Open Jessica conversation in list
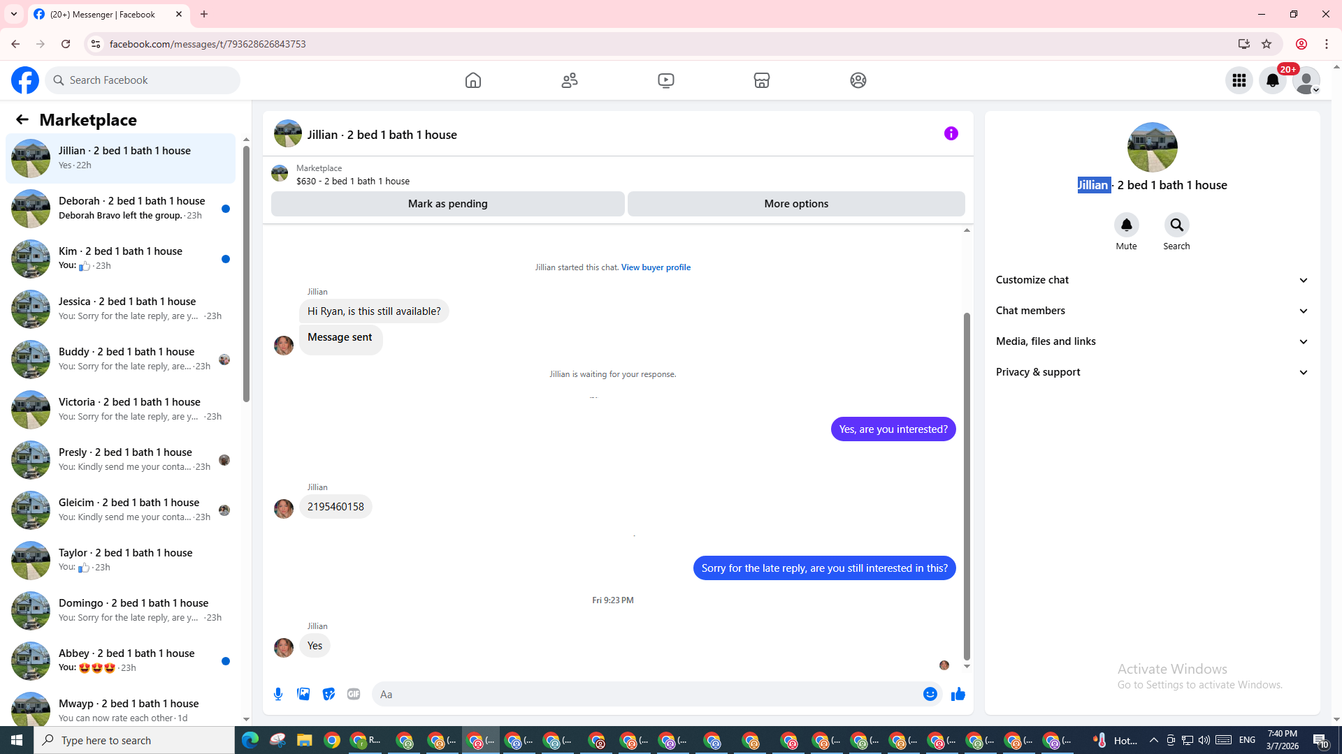The width and height of the screenshot is (1342, 754). click(121, 309)
